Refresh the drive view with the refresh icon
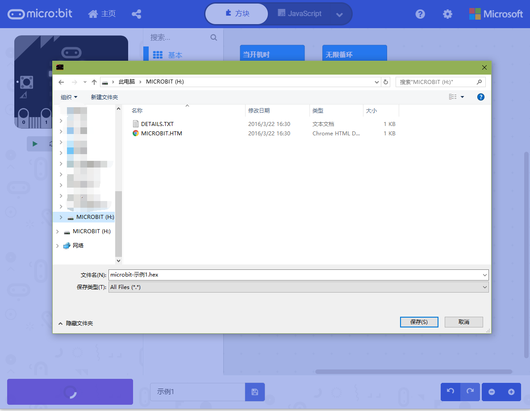Image resolution: width=530 pixels, height=411 pixels. [386, 82]
